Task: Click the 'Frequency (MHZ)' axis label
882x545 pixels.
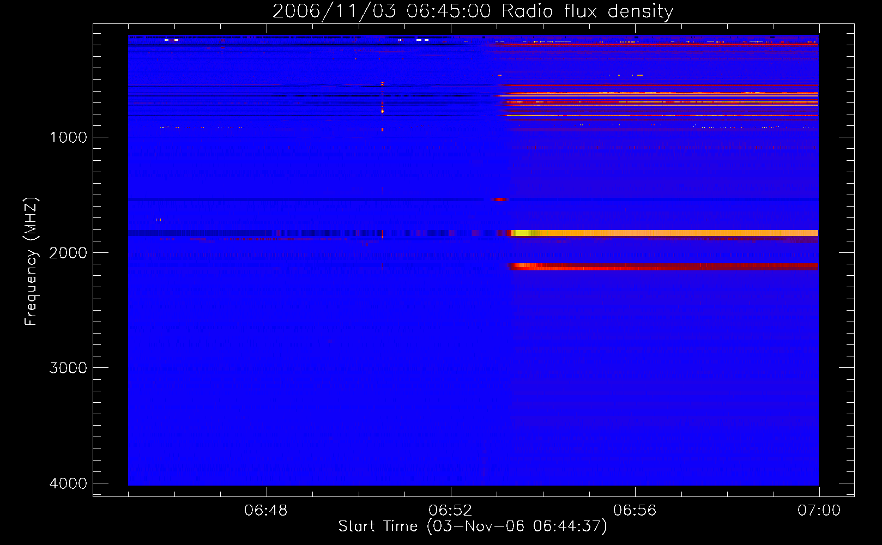Action: [x=31, y=261]
